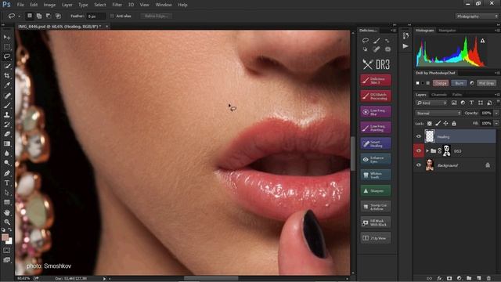This screenshot has width=501, height=282.
Task: Open the Photography workspace dropdown
Action: click(x=477, y=16)
